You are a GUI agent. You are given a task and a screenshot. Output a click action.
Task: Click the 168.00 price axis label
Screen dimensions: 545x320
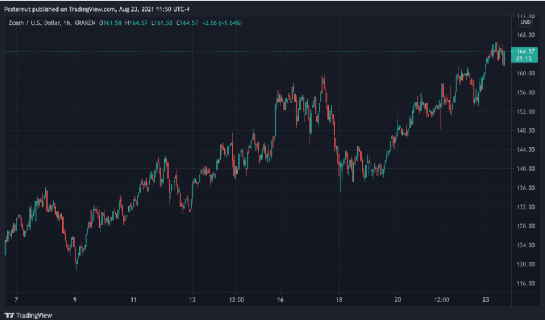click(x=525, y=35)
